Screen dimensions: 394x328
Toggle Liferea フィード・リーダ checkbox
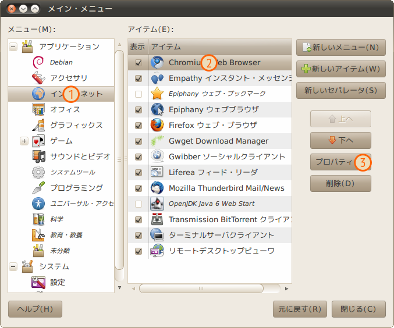pos(139,173)
